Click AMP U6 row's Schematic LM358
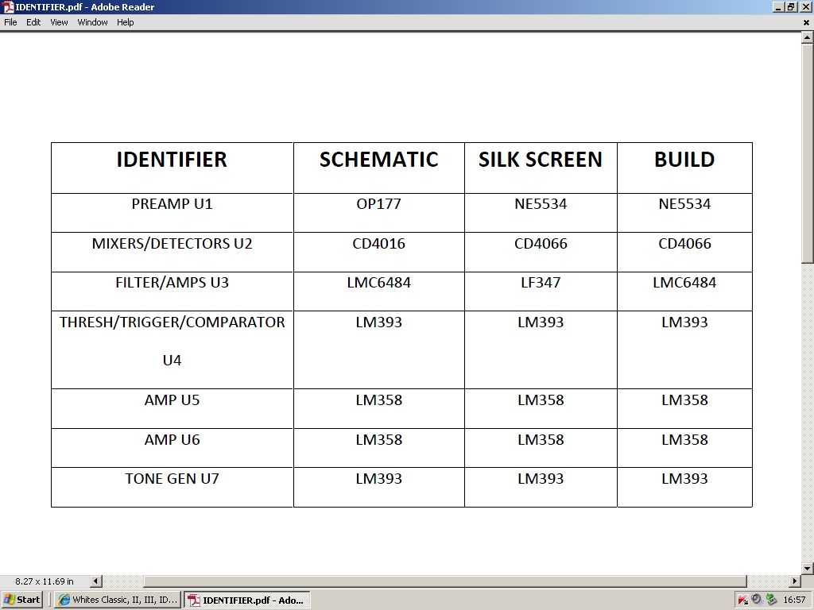 [378, 440]
